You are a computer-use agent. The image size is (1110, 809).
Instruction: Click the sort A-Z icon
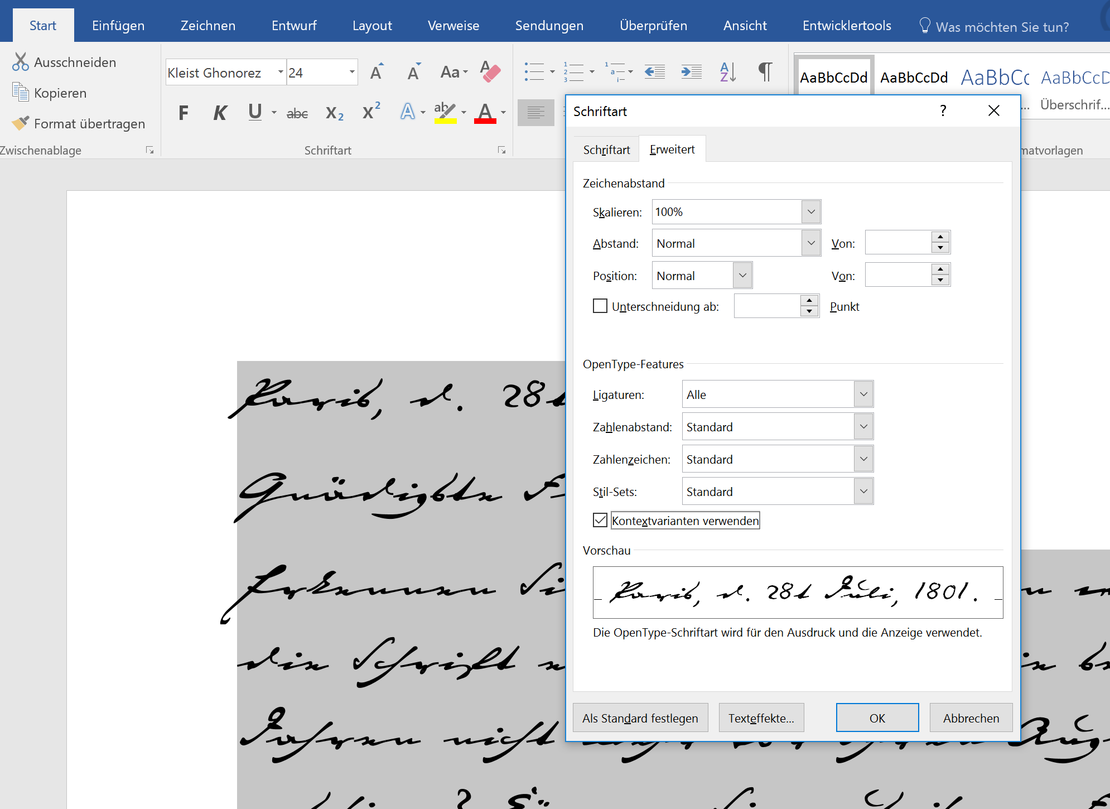tap(727, 72)
